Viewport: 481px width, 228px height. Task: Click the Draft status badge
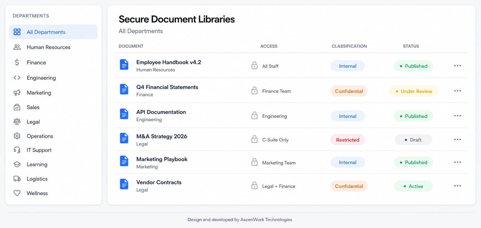(x=414, y=140)
